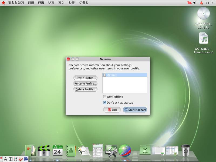This screenshot has width=216, height=162.
Task: Click the Create Profile button
Action: 85,78
